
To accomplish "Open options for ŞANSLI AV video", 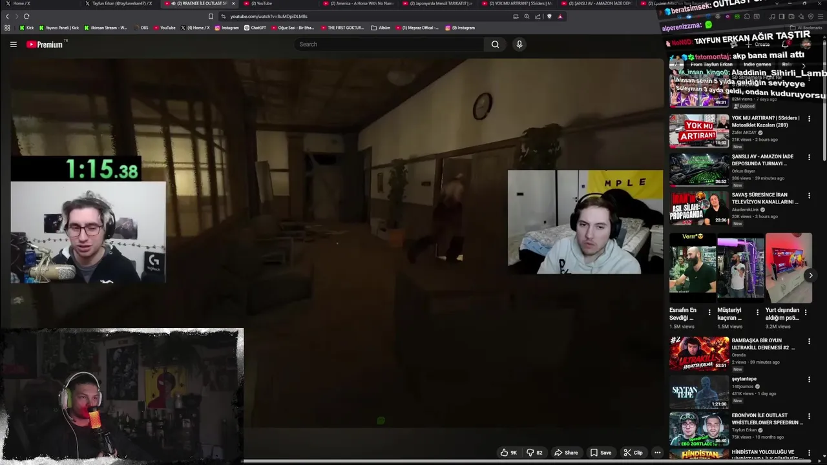I will [809, 157].
